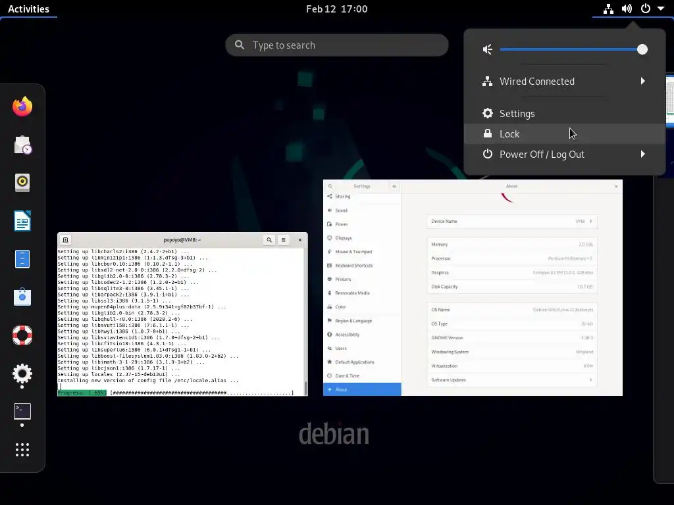Select Lock in system menu
The image size is (674, 505).
(x=564, y=133)
